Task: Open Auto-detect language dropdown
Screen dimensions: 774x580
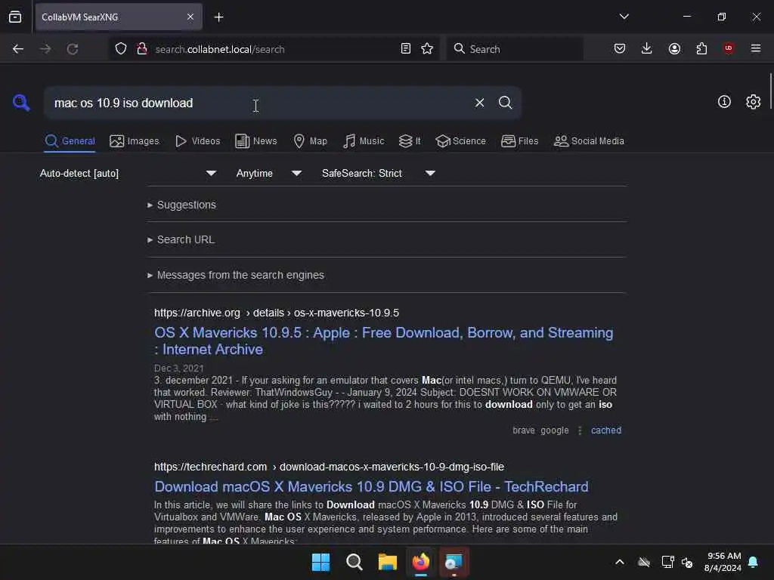Action: (128, 173)
